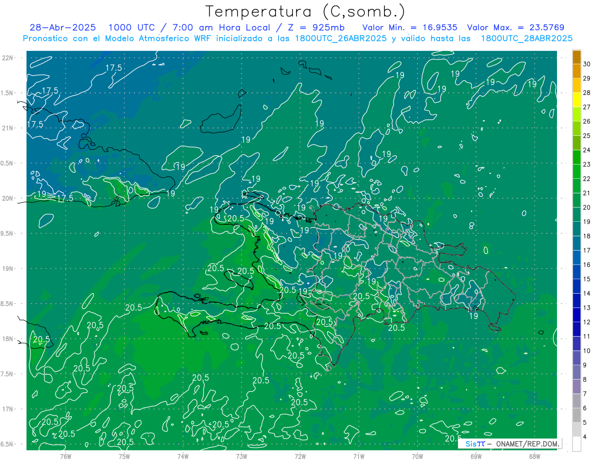Click the 73W longitude axis label
This screenshot has height=463, width=600.
241,457
